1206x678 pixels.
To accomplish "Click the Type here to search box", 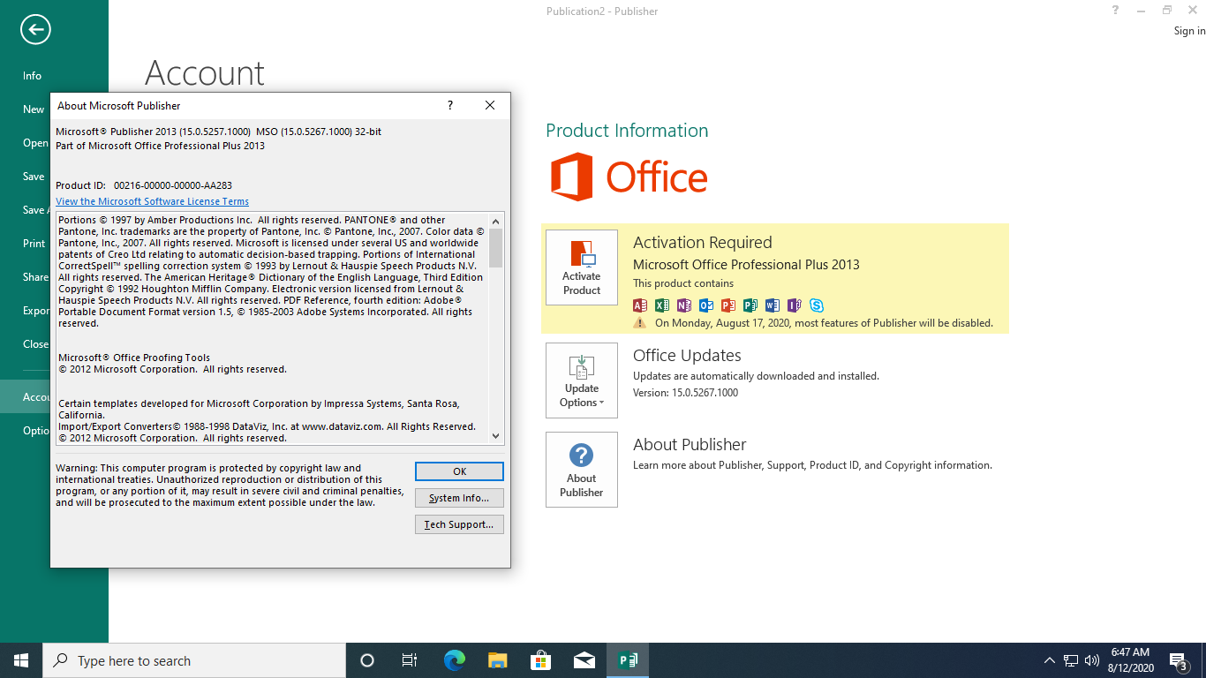I will point(194,660).
